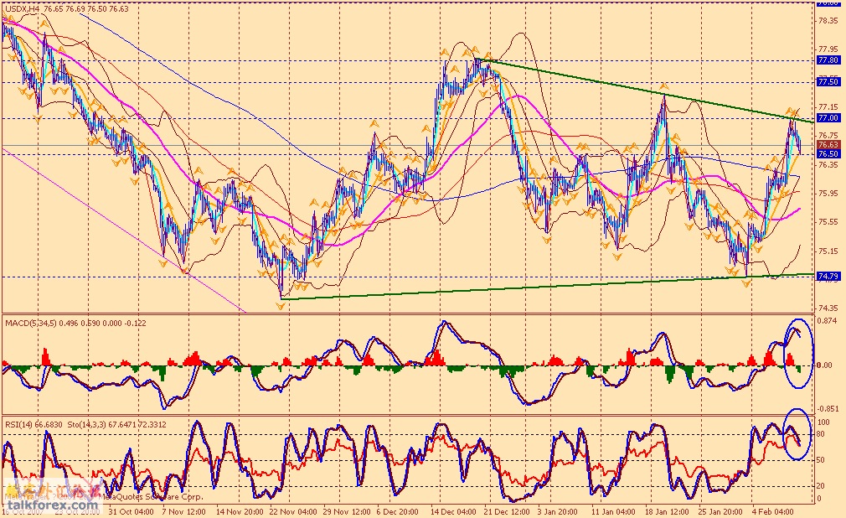
Task: Select the thin magenta descending channel line
Action: (x=124, y=230)
